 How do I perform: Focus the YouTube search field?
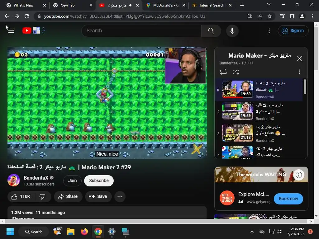pos(142,31)
